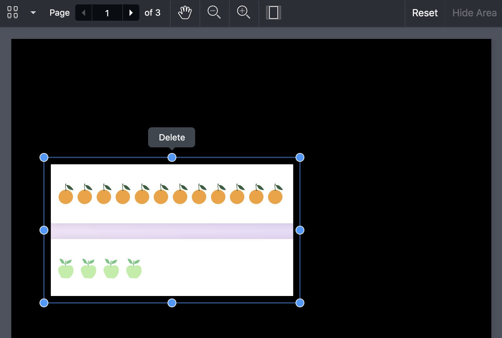Image resolution: width=502 pixels, height=338 pixels.
Task: Click the bottom-left selection resize handle
Action: coord(44,303)
